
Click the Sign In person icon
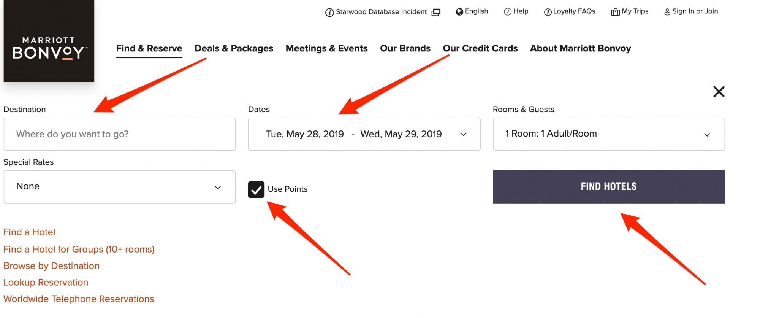tap(667, 12)
